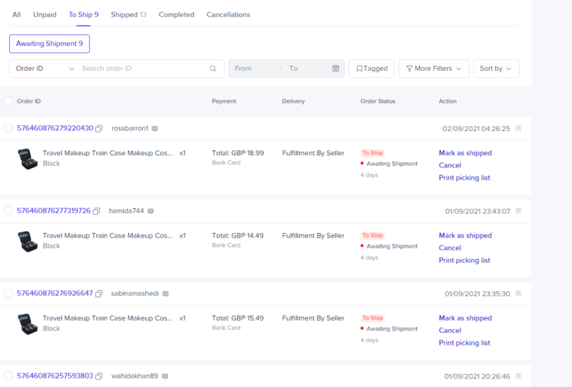Expand the More Filters dropdown
This screenshot has height=387, width=572.
tap(433, 69)
